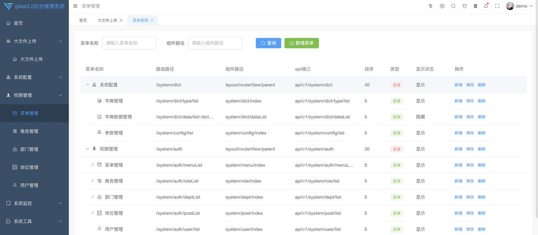538x235 pixels.
Task: Click the 目录 tag in 系统配置 row
Action: 397,85
